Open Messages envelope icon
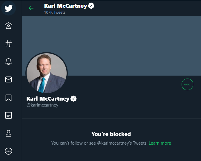The image size is (201, 161). [9, 79]
